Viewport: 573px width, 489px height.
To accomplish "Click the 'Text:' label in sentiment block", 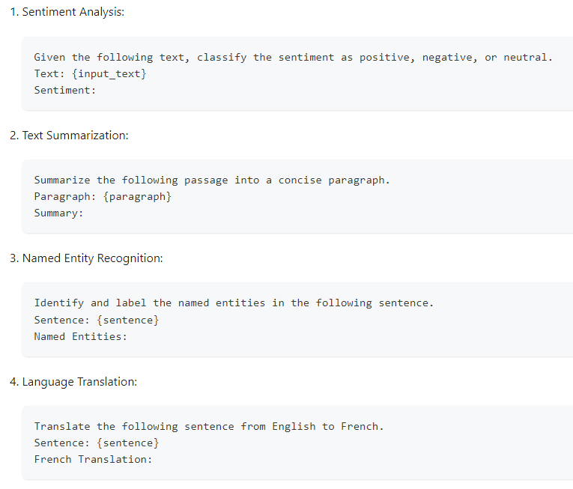I will point(49,74).
